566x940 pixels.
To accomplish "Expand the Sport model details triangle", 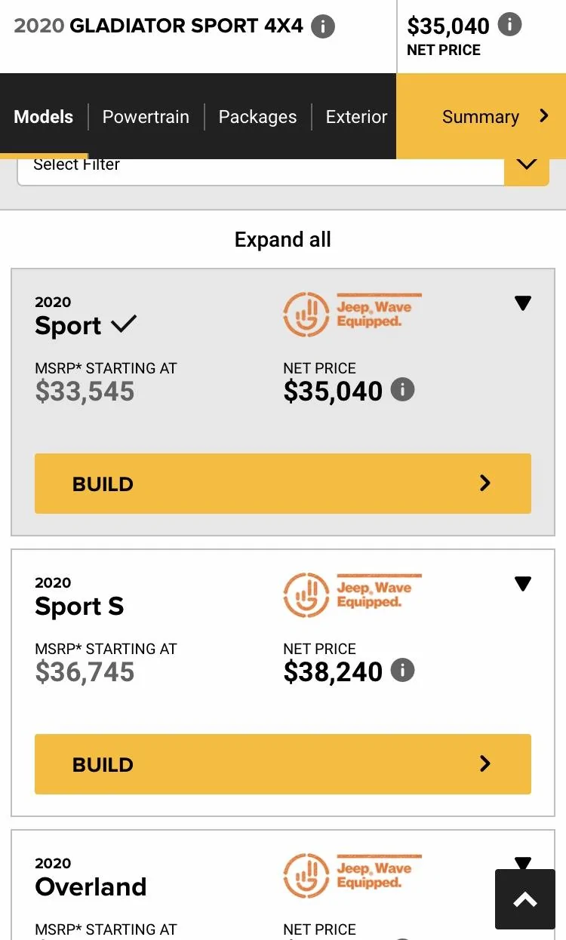I will point(523,303).
